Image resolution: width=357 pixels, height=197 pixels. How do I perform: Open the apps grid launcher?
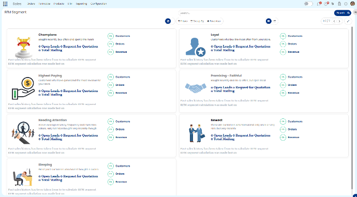(5, 4)
